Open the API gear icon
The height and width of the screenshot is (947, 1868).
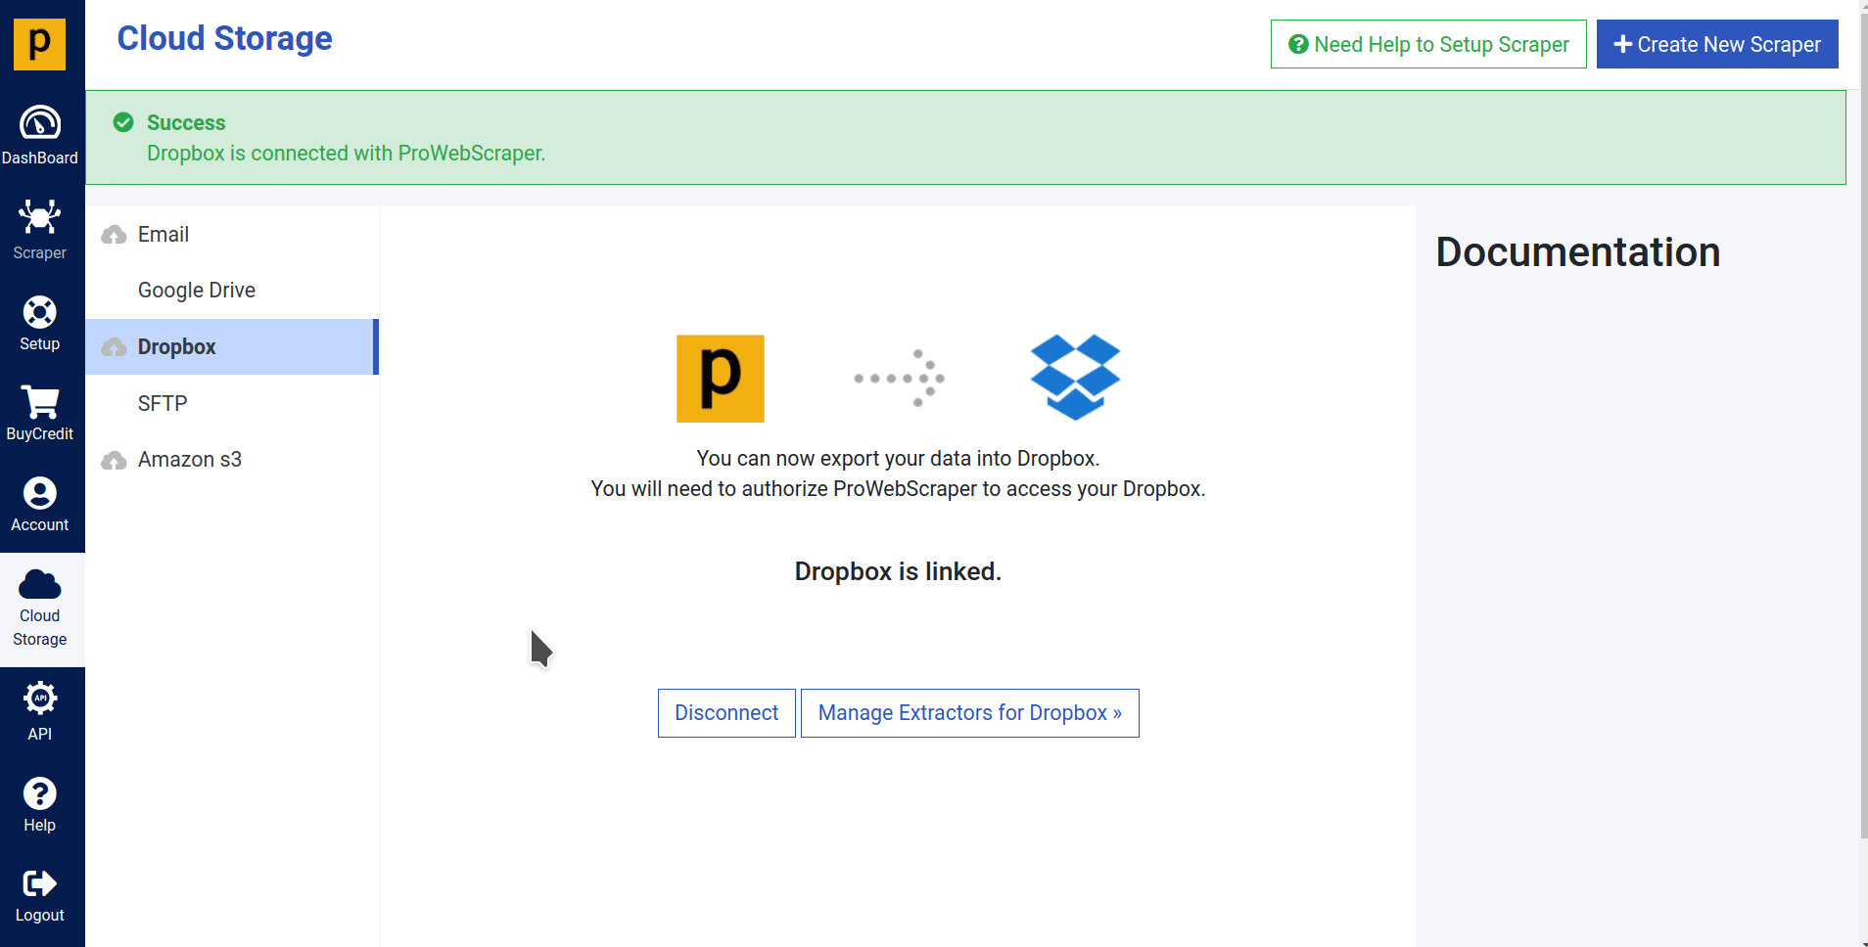tap(40, 699)
